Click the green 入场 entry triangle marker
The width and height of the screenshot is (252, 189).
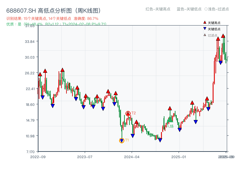pyautogui.click(x=170, y=120)
